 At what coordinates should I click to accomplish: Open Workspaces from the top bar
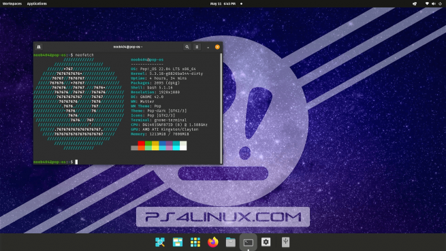coord(12,3)
